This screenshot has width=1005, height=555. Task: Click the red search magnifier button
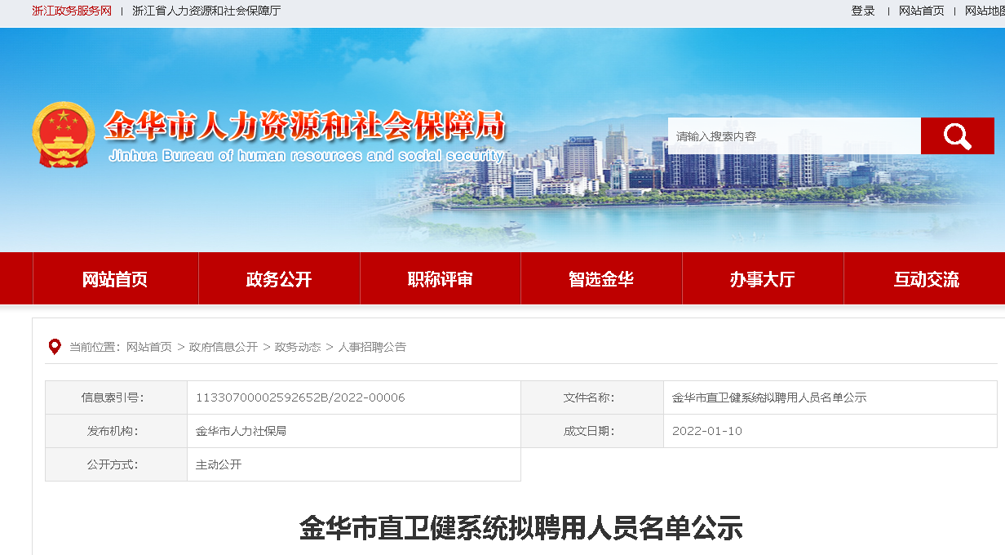point(957,135)
